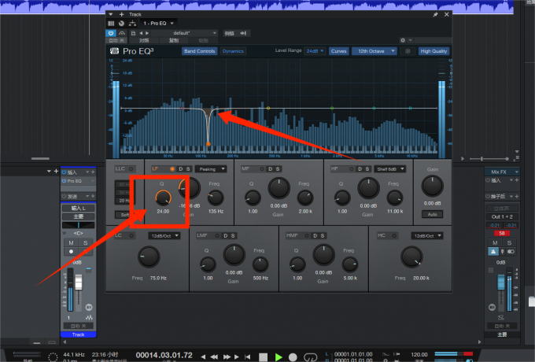Select previous preset arrow
The width and height of the screenshot is (535, 362).
click(x=141, y=33)
